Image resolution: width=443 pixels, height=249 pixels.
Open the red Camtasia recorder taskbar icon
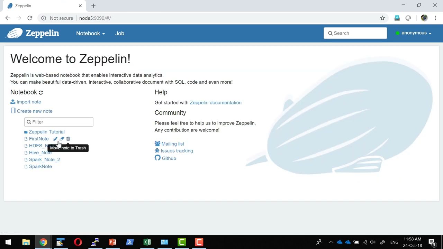click(199, 242)
